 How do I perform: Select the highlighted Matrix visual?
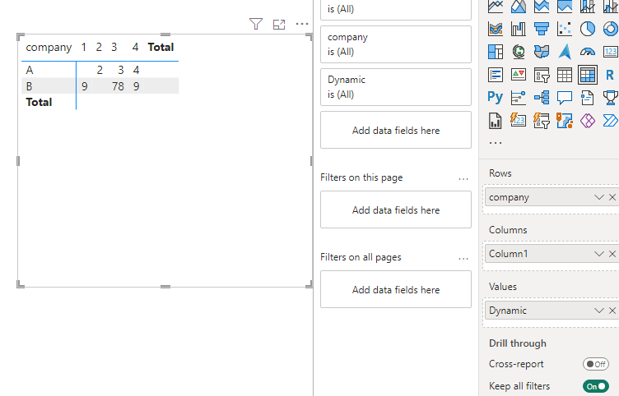pos(588,75)
